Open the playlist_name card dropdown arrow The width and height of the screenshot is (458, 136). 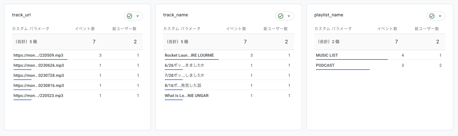point(440,16)
